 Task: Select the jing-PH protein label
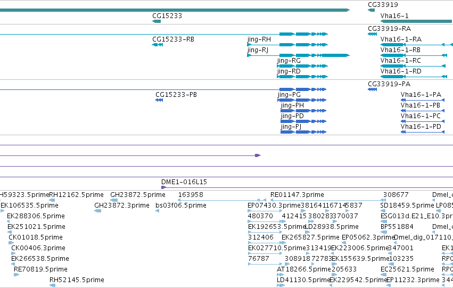292,105
